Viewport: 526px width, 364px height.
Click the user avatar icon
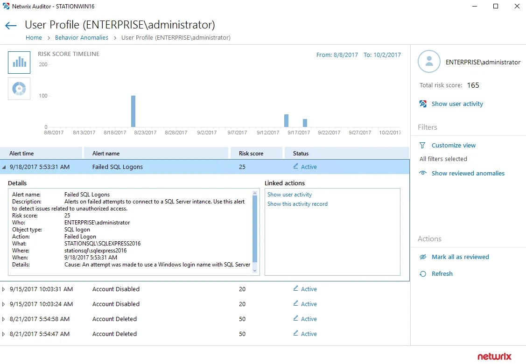pyautogui.click(x=429, y=62)
